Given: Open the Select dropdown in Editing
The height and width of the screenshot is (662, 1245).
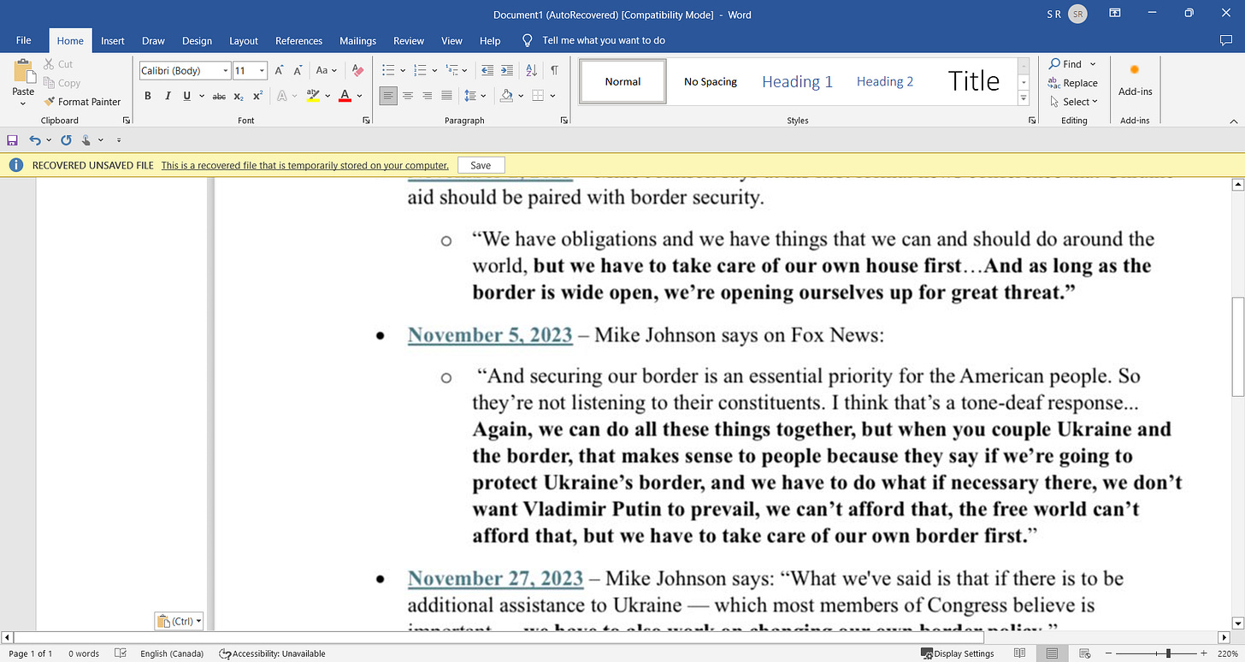Looking at the screenshot, I should [x=1074, y=102].
